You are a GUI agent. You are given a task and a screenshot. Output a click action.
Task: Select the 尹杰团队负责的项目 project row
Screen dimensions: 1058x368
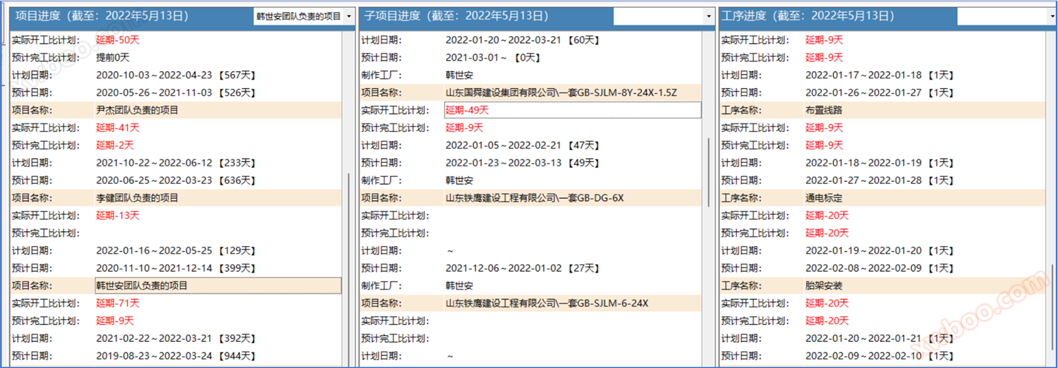138,110
